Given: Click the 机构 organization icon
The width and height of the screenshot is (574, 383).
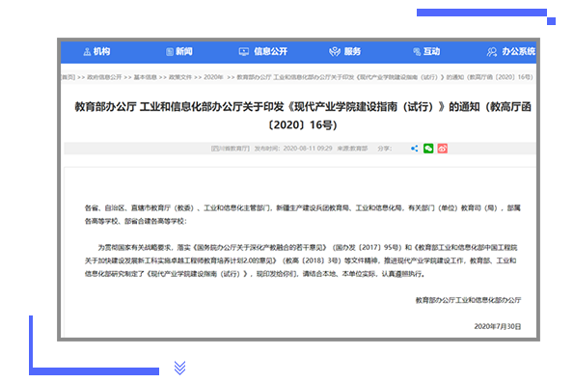Looking at the screenshot, I should tap(87, 52).
